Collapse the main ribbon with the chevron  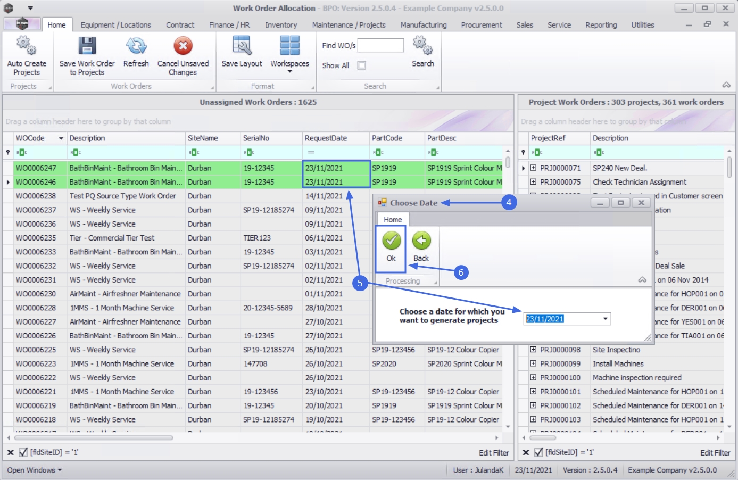tap(726, 85)
